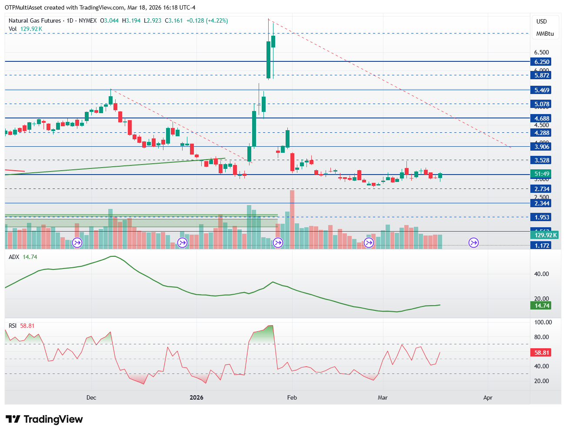Click the +0.128 (+4.22%) change value
Screen dimensions: 566x434
pos(207,20)
